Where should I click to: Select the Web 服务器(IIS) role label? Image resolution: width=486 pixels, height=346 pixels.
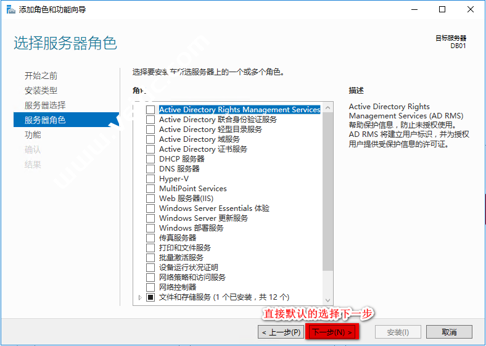186,199
